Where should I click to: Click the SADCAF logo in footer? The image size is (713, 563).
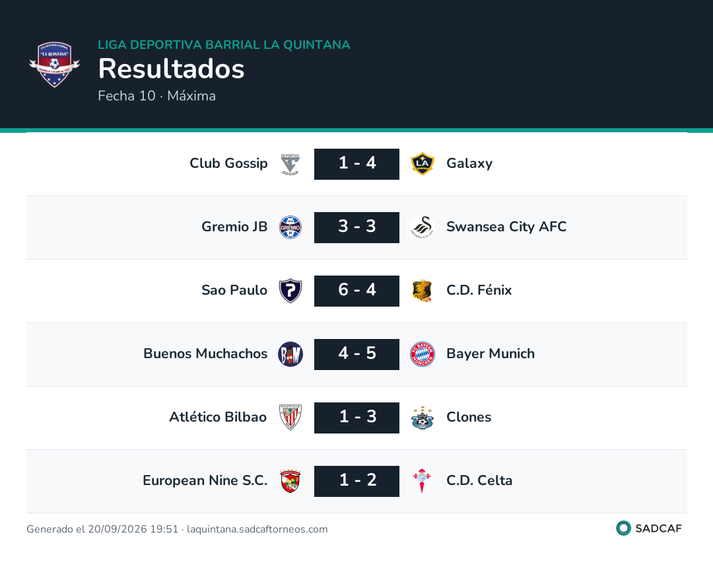pos(649,528)
